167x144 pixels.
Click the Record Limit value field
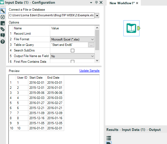point(72,34)
